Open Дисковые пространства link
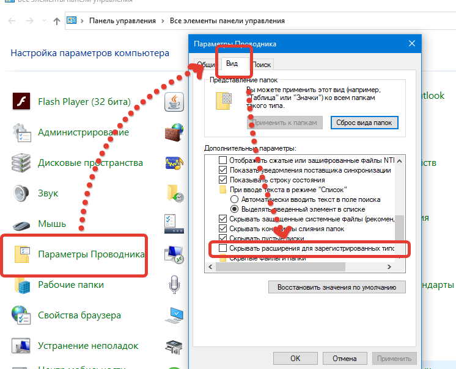456x369 pixels. click(90, 163)
